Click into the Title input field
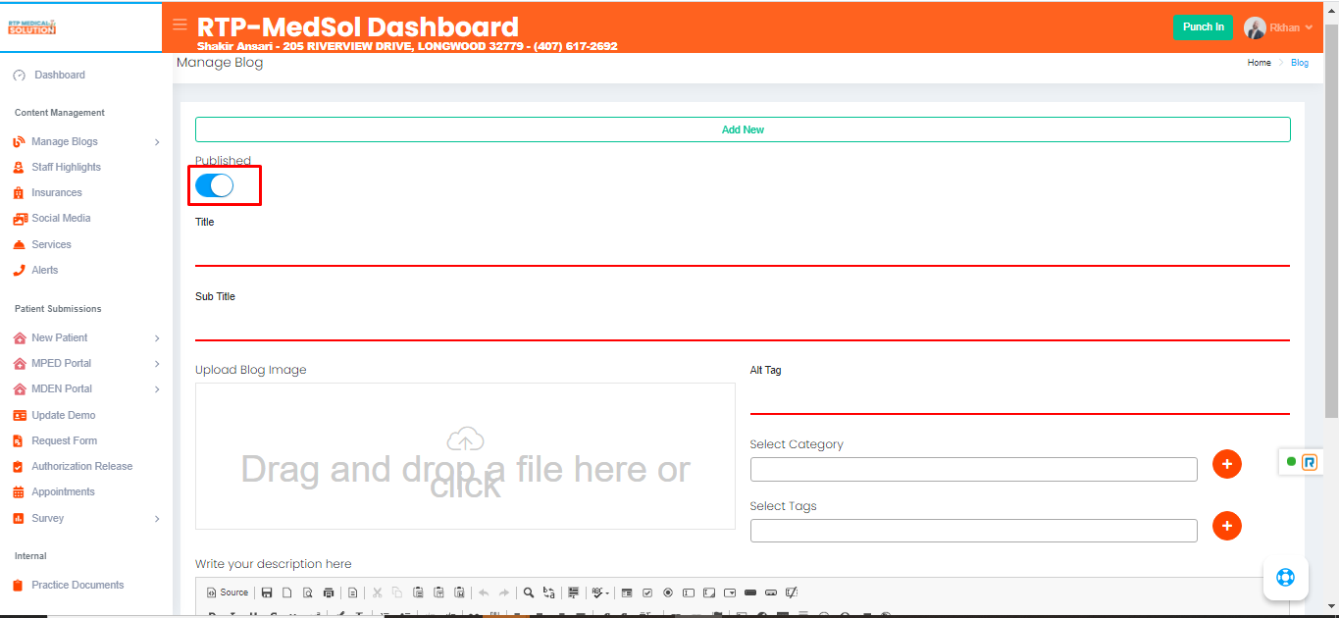Screen dimensions: 1339x618 (x=743, y=249)
